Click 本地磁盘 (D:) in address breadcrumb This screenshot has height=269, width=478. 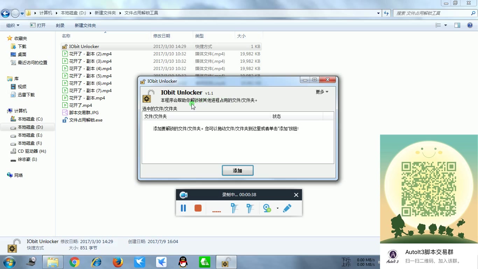(73, 13)
